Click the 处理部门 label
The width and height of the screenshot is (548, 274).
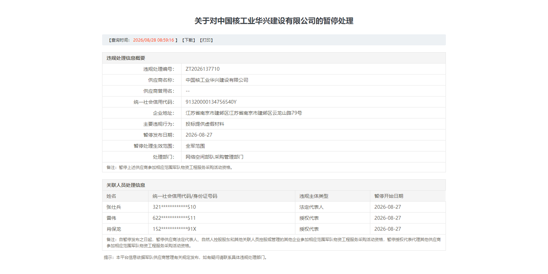164,157
